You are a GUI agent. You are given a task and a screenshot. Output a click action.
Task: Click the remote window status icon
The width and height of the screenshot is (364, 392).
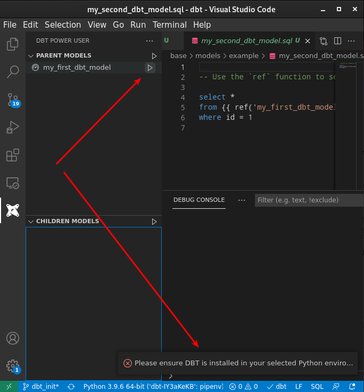pyautogui.click(x=9, y=387)
